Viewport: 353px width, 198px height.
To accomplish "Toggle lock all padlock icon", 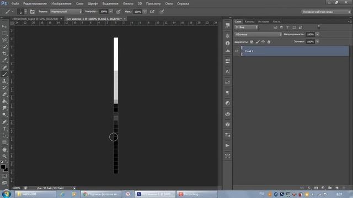I will pos(269,42).
